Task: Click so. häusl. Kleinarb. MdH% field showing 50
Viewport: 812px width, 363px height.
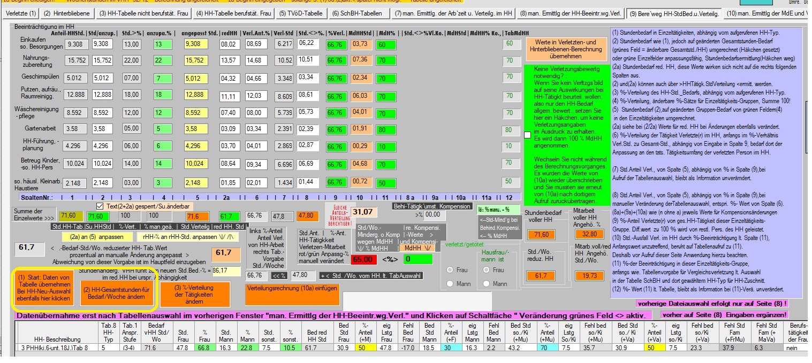Action: coord(385,183)
